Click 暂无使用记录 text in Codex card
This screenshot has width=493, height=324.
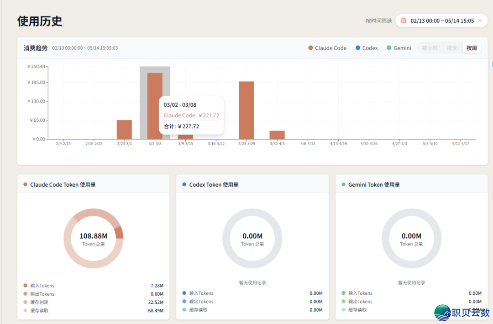252,282
